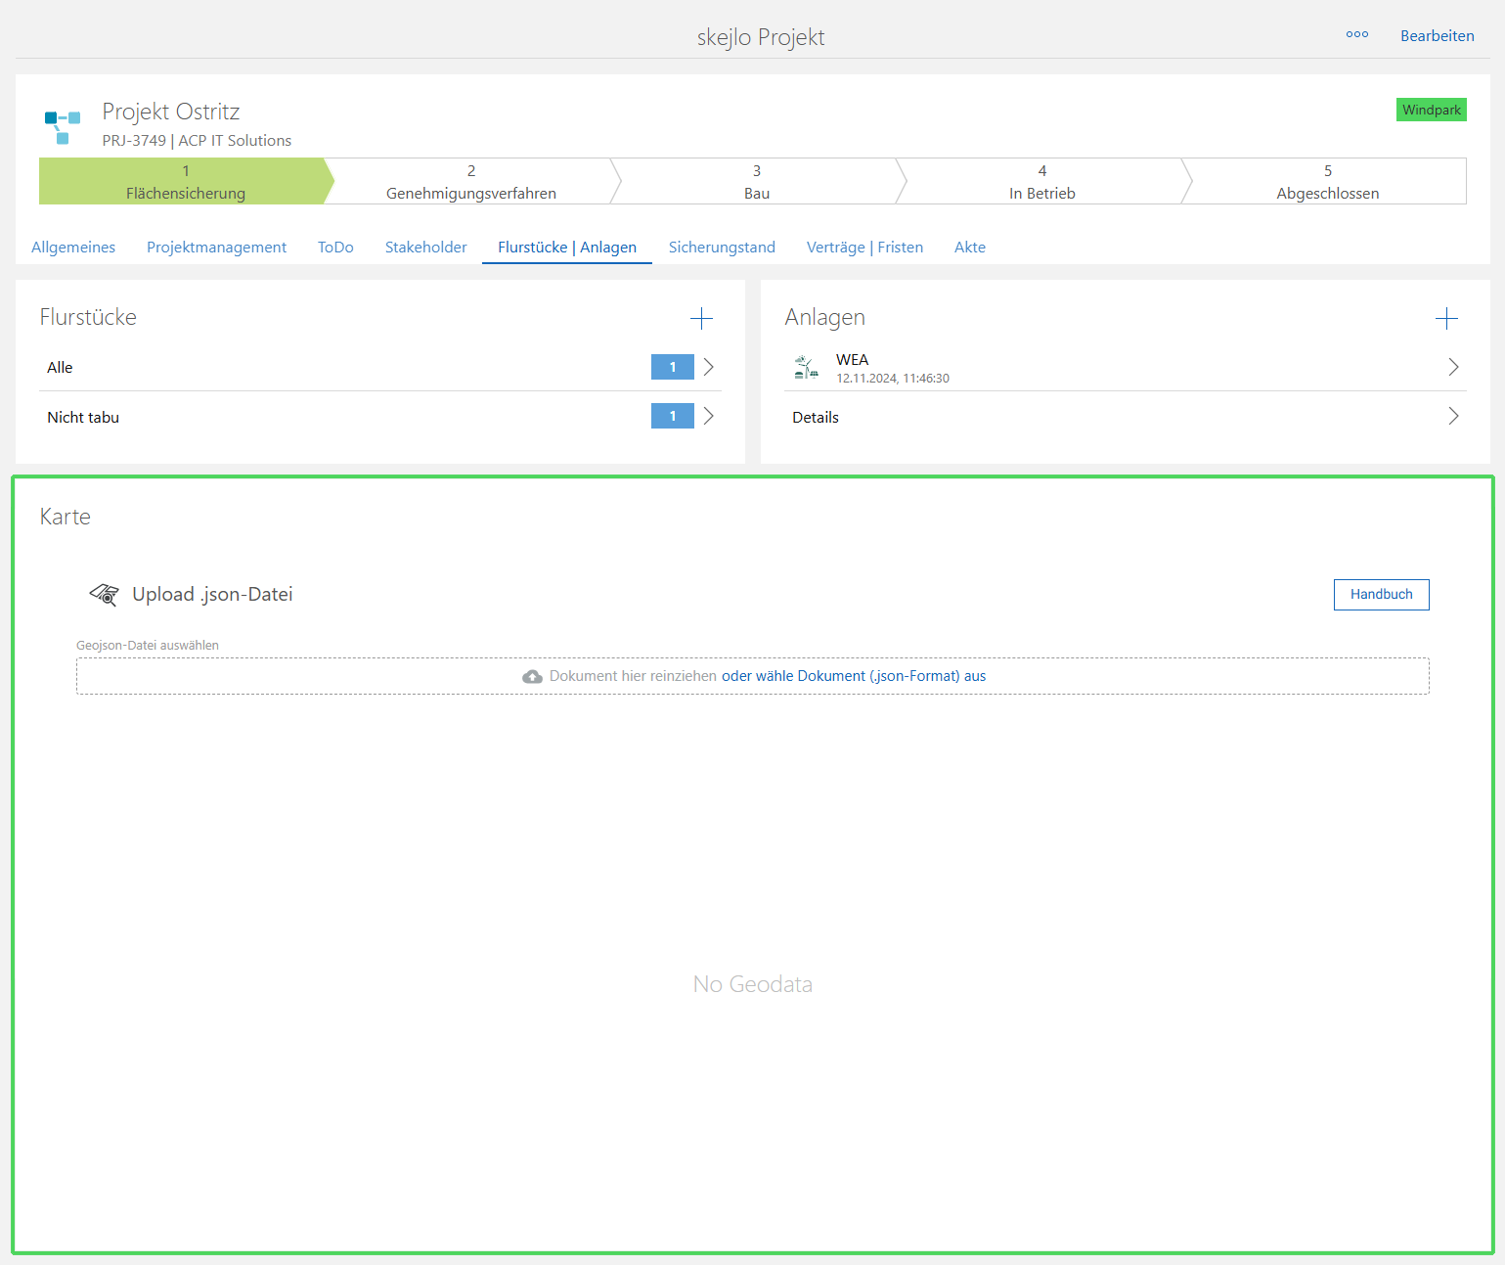Viewport: 1505px width, 1265px height.
Task: Add a new Anlage with plus icon
Action: pyautogui.click(x=1446, y=318)
